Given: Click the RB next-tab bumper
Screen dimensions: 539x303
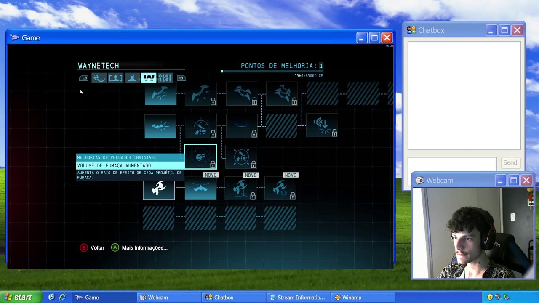Looking at the screenshot, I should point(181,78).
